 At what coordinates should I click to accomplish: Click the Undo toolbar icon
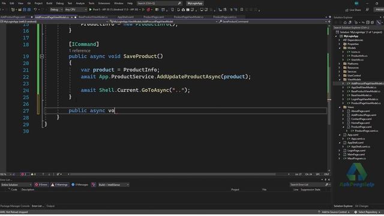[35, 10]
